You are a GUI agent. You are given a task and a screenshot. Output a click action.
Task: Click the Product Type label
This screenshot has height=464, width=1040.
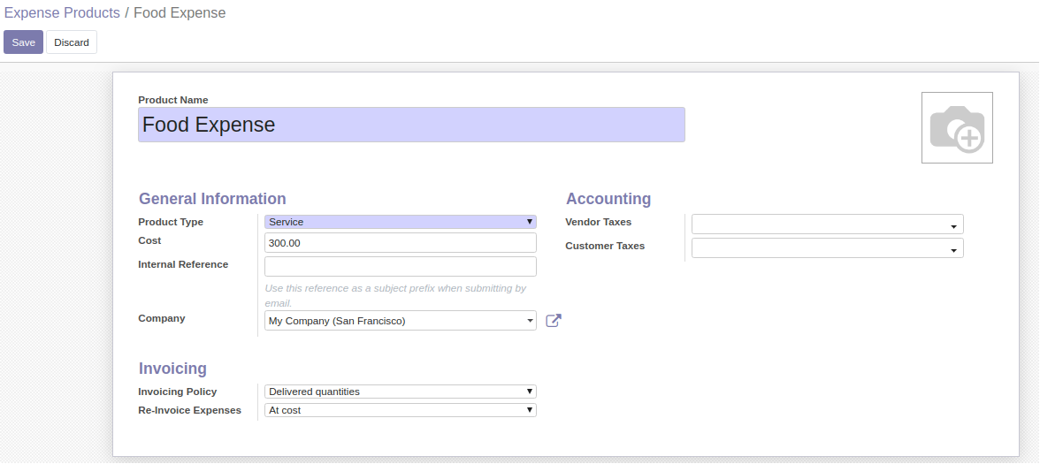pos(171,222)
